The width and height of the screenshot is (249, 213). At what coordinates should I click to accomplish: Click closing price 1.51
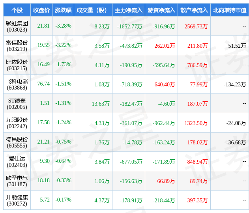tap(45, 103)
